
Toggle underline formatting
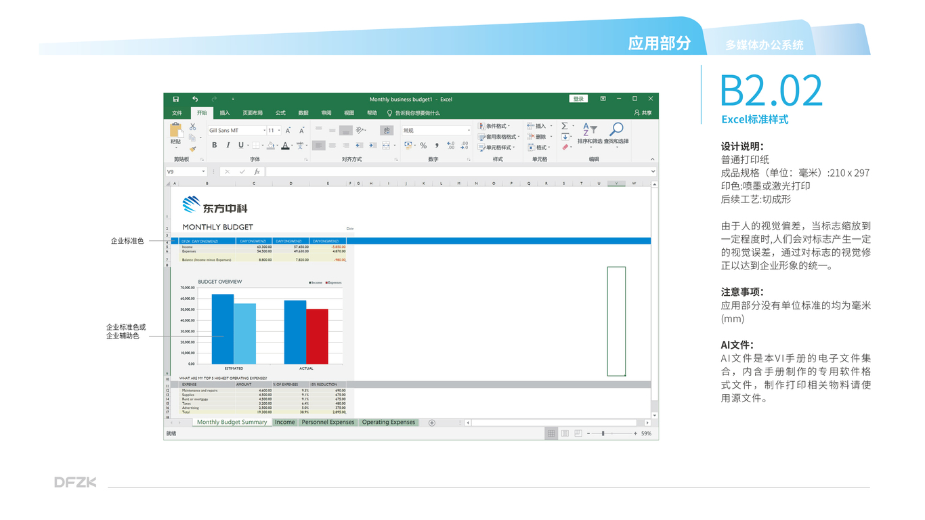tap(240, 145)
